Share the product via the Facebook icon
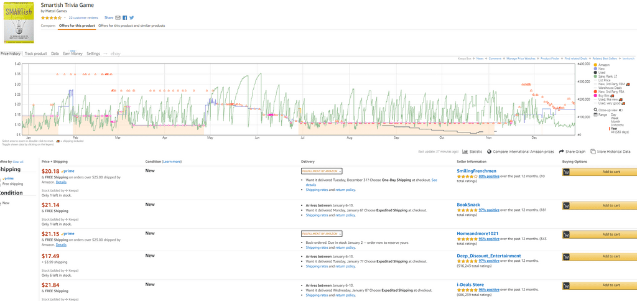 [124, 18]
